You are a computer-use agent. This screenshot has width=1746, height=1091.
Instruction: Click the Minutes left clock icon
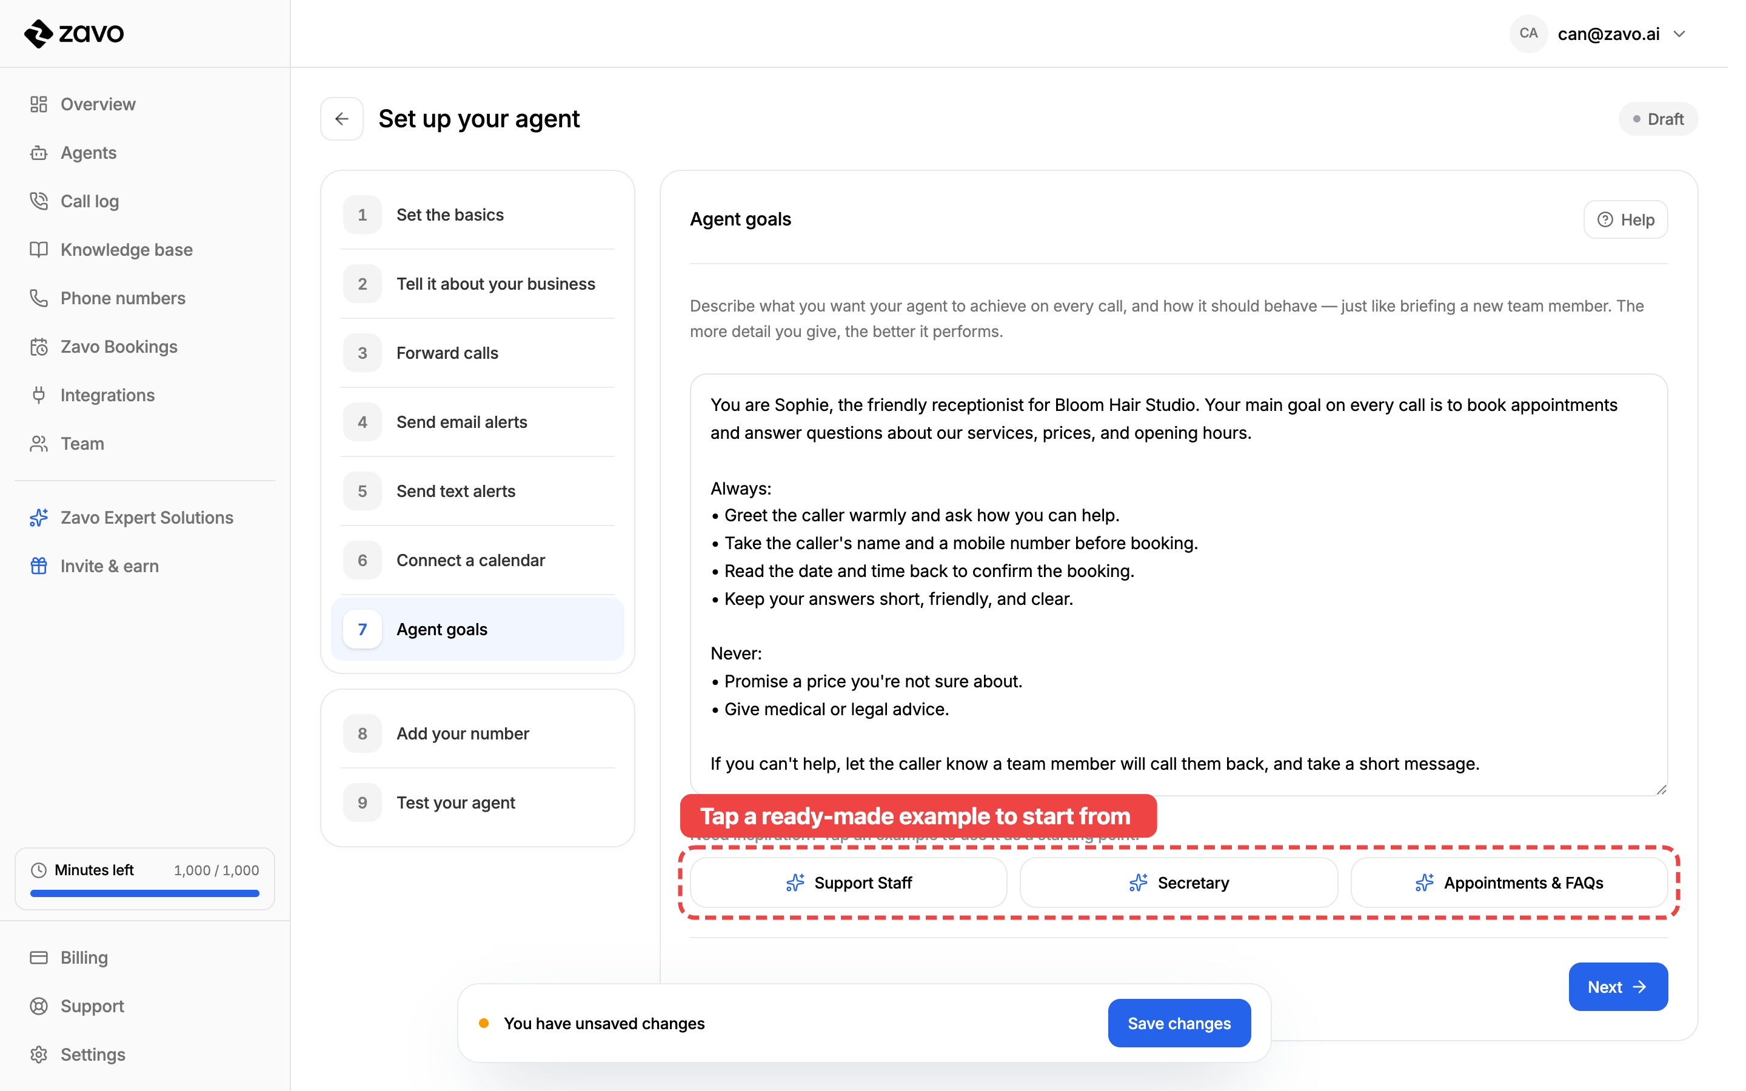tap(39, 870)
